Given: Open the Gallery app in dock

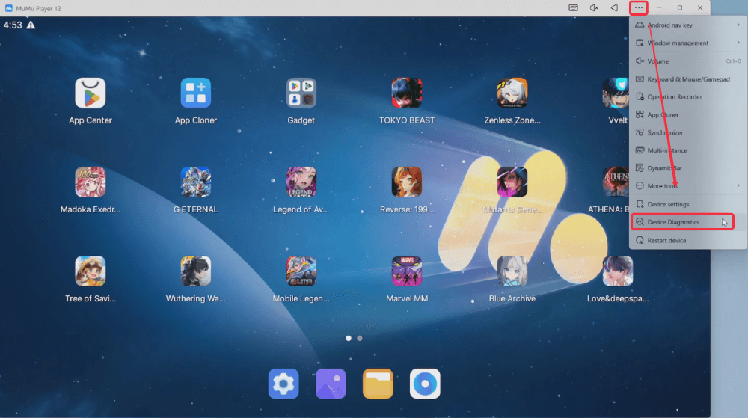Looking at the screenshot, I should coord(331,384).
